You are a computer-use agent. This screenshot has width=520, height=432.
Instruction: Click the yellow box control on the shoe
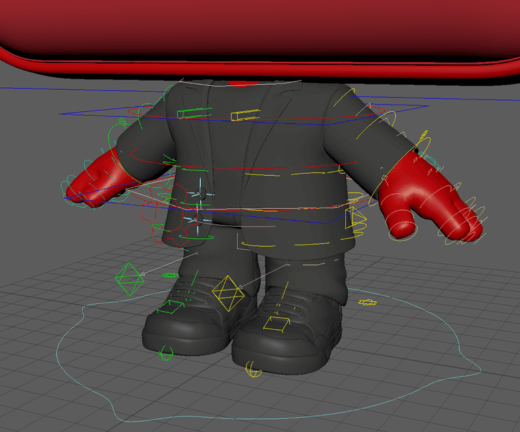[x=278, y=323]
